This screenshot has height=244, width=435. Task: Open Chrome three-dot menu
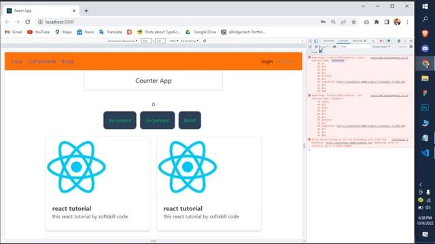(x=407, y=22)
